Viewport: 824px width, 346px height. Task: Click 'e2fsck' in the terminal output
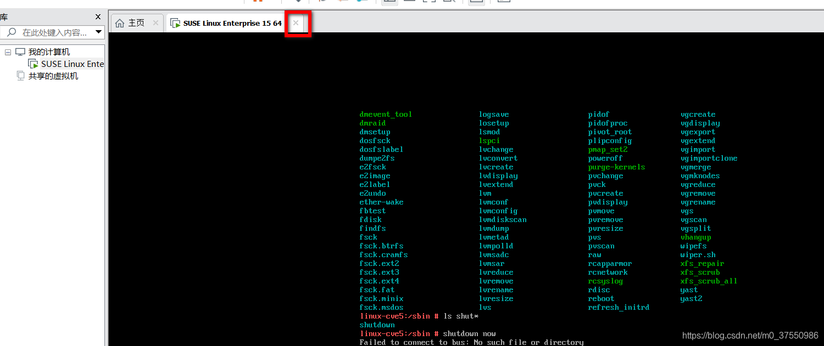pyautogui.click(x=372, y=167)
